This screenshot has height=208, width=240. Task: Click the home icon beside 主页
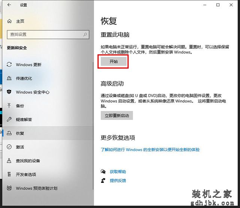coord(9,21)
